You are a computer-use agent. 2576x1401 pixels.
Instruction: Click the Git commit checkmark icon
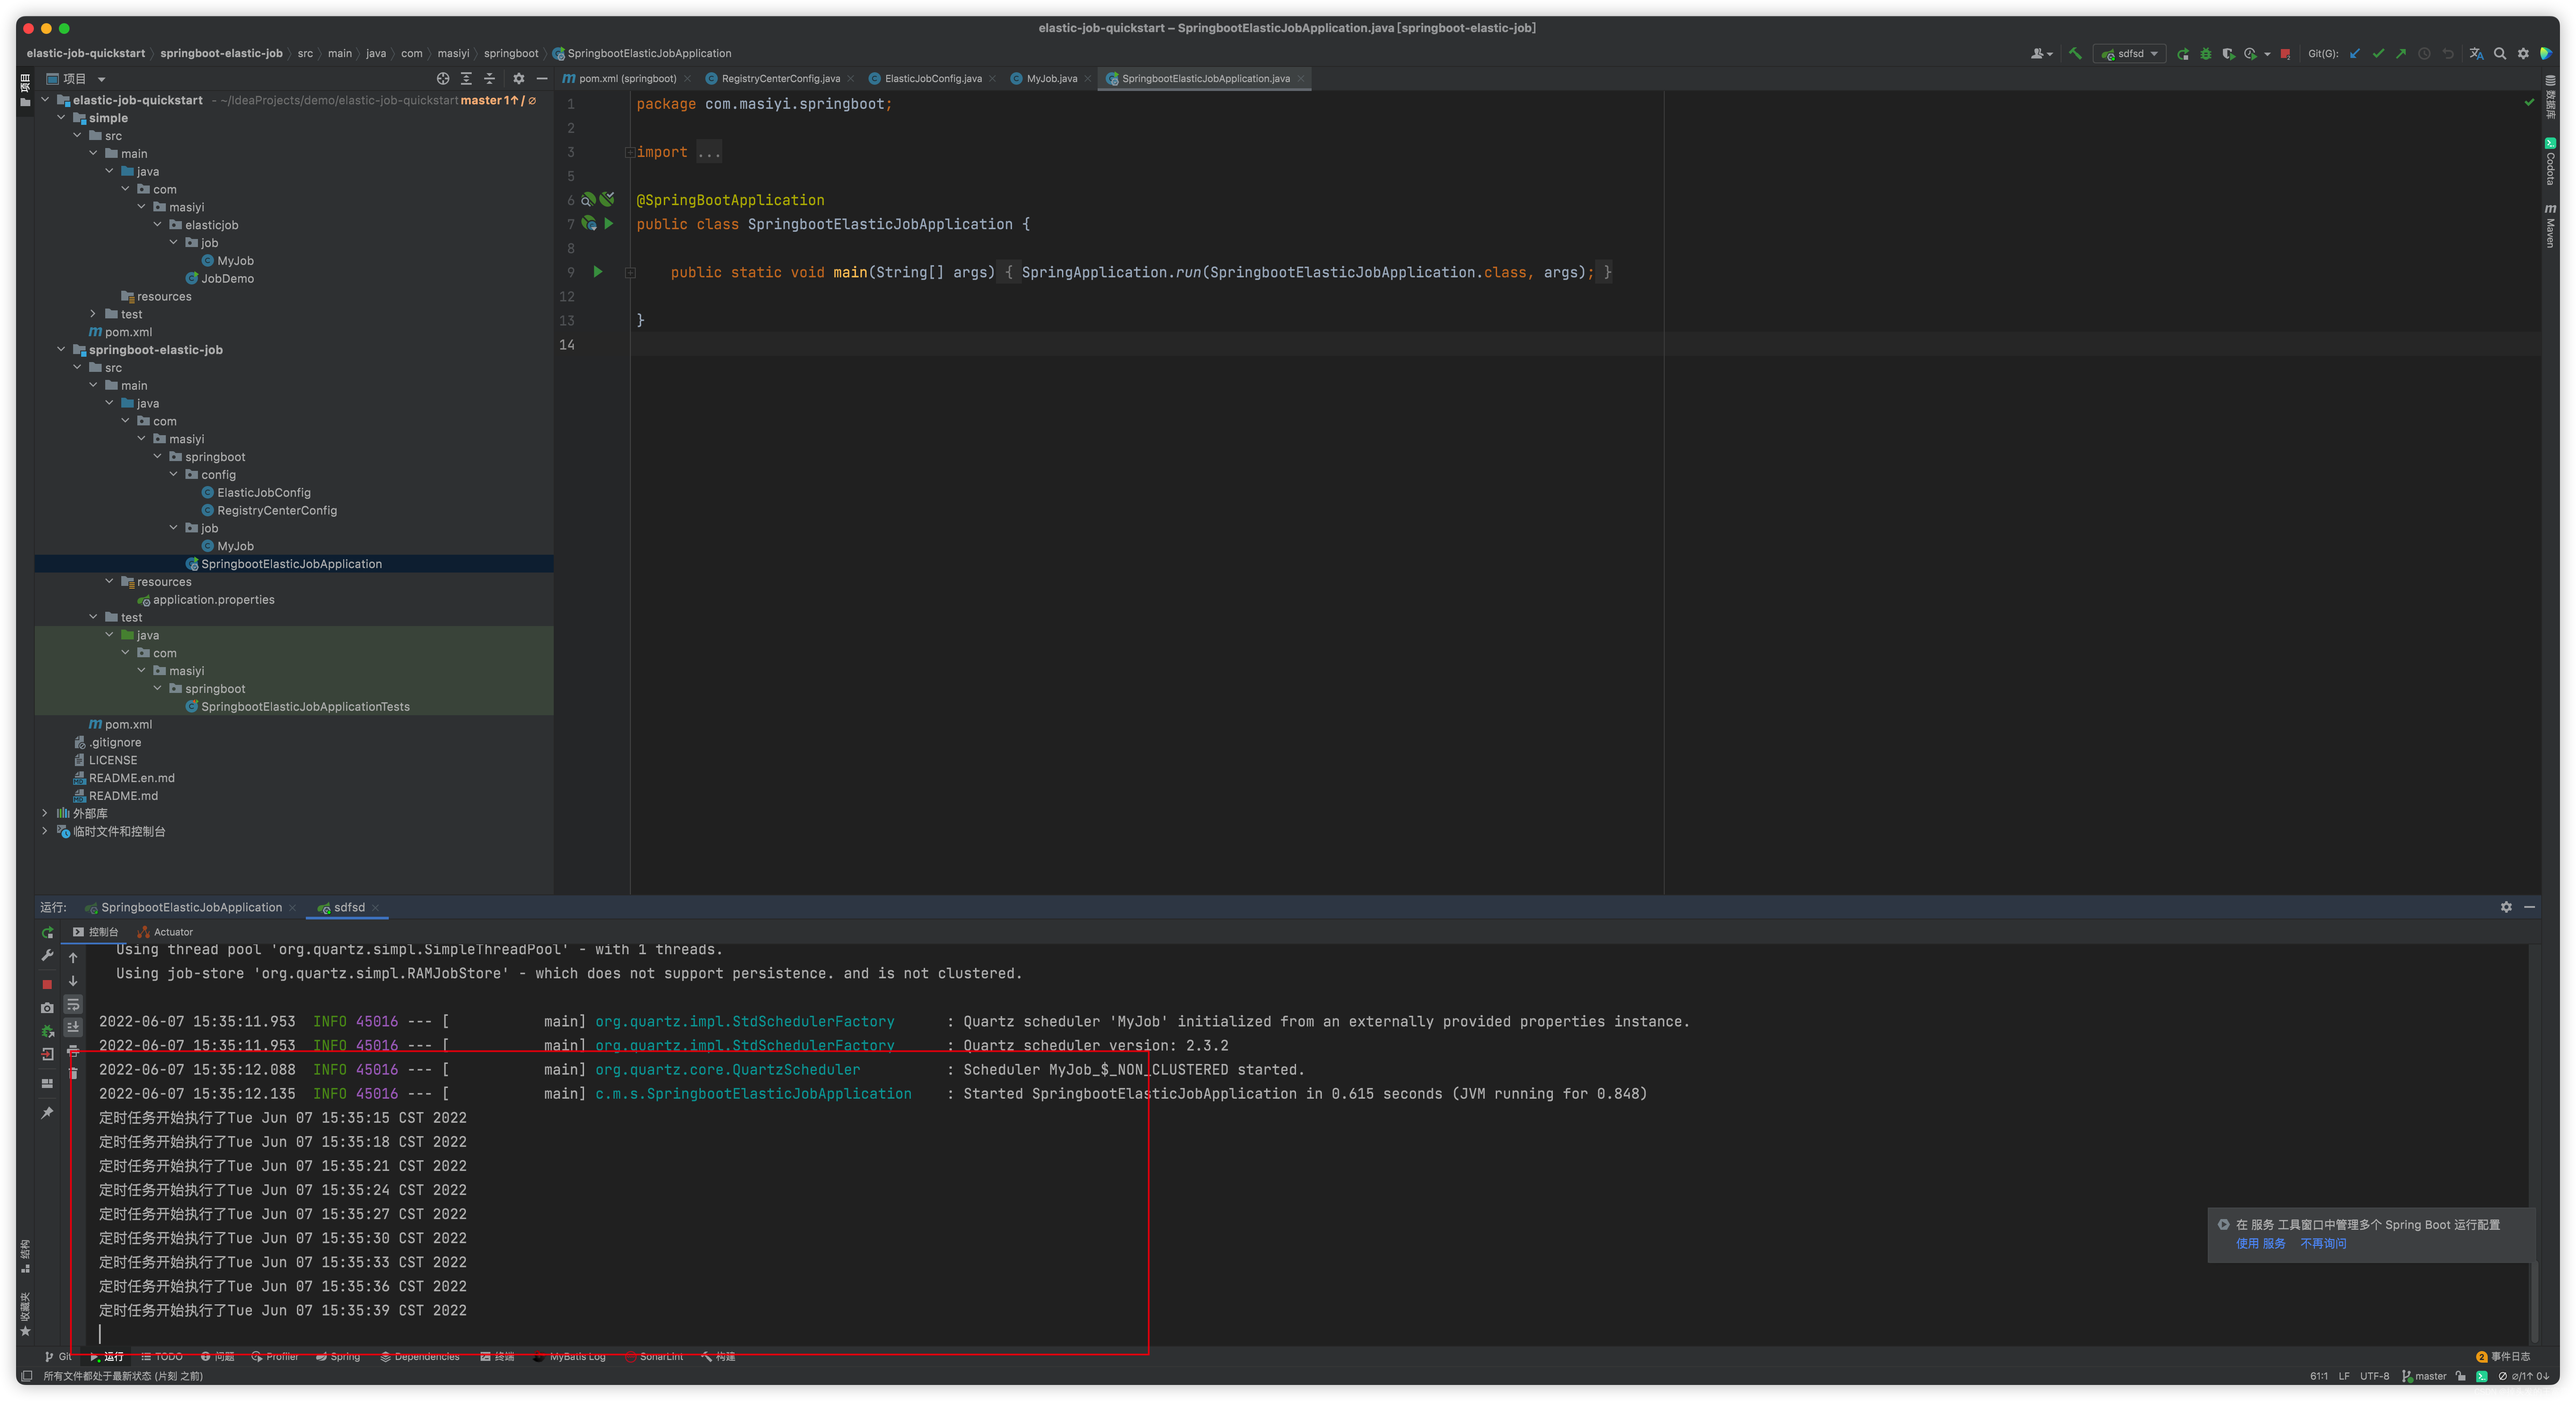click(x=2378, y=54)
